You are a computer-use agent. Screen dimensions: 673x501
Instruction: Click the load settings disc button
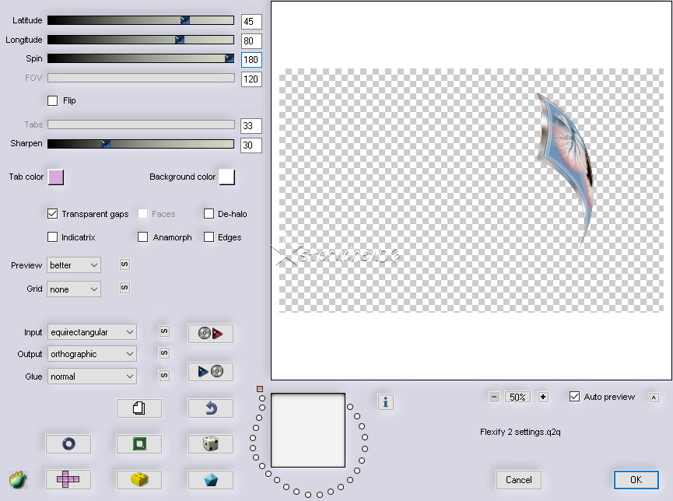[210, 334]
